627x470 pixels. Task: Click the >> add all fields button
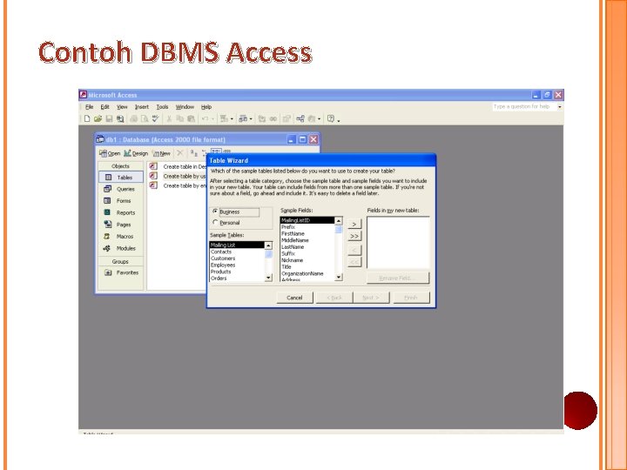[354, 236]
